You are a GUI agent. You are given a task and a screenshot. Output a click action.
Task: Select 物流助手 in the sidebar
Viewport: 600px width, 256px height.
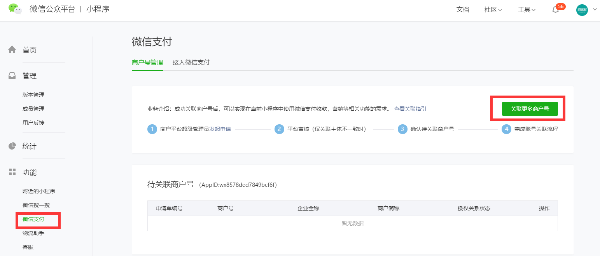33,233
